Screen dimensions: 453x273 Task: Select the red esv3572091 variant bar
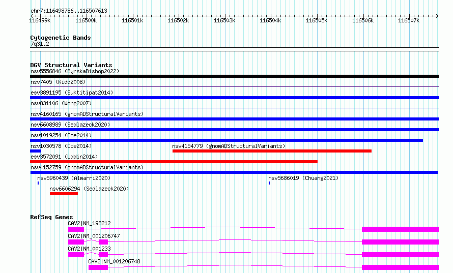174,162
